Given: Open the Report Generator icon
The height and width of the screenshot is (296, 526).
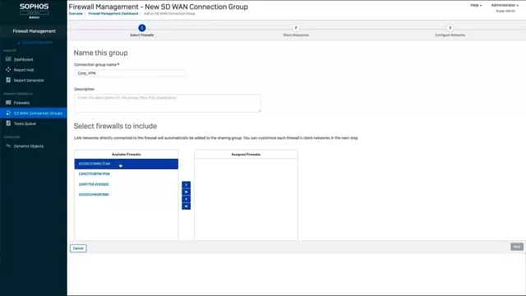Looking at the screenshot, I should click(x=8, y=81).
